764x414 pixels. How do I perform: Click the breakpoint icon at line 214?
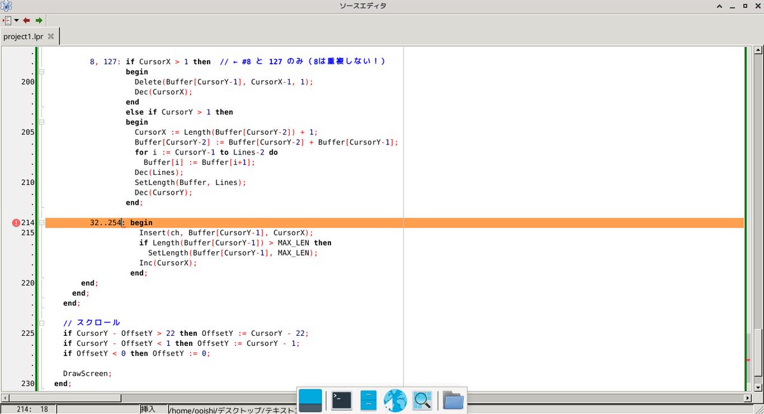(16, 223)
